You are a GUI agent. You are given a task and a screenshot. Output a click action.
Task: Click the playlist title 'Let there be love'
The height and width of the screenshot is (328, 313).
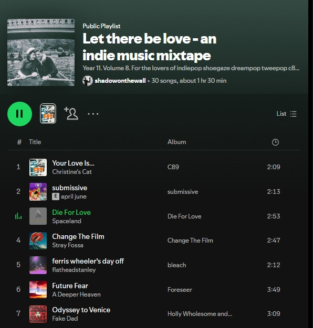(x=150, y=47)
